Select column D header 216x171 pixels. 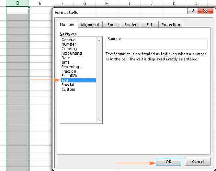(18, 3)
